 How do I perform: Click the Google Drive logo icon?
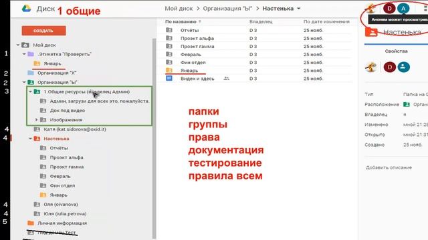27,9
